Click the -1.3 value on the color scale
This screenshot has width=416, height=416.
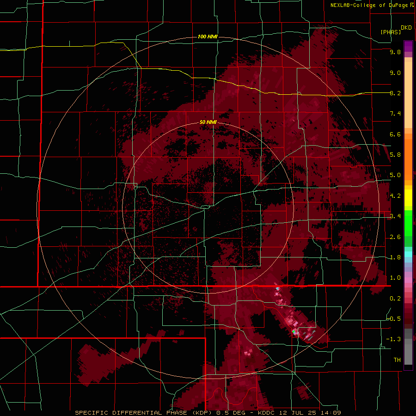[394, 339]
